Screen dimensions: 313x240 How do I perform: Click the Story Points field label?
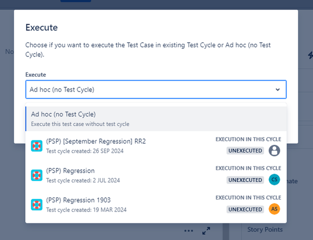[x=265, y=230]
